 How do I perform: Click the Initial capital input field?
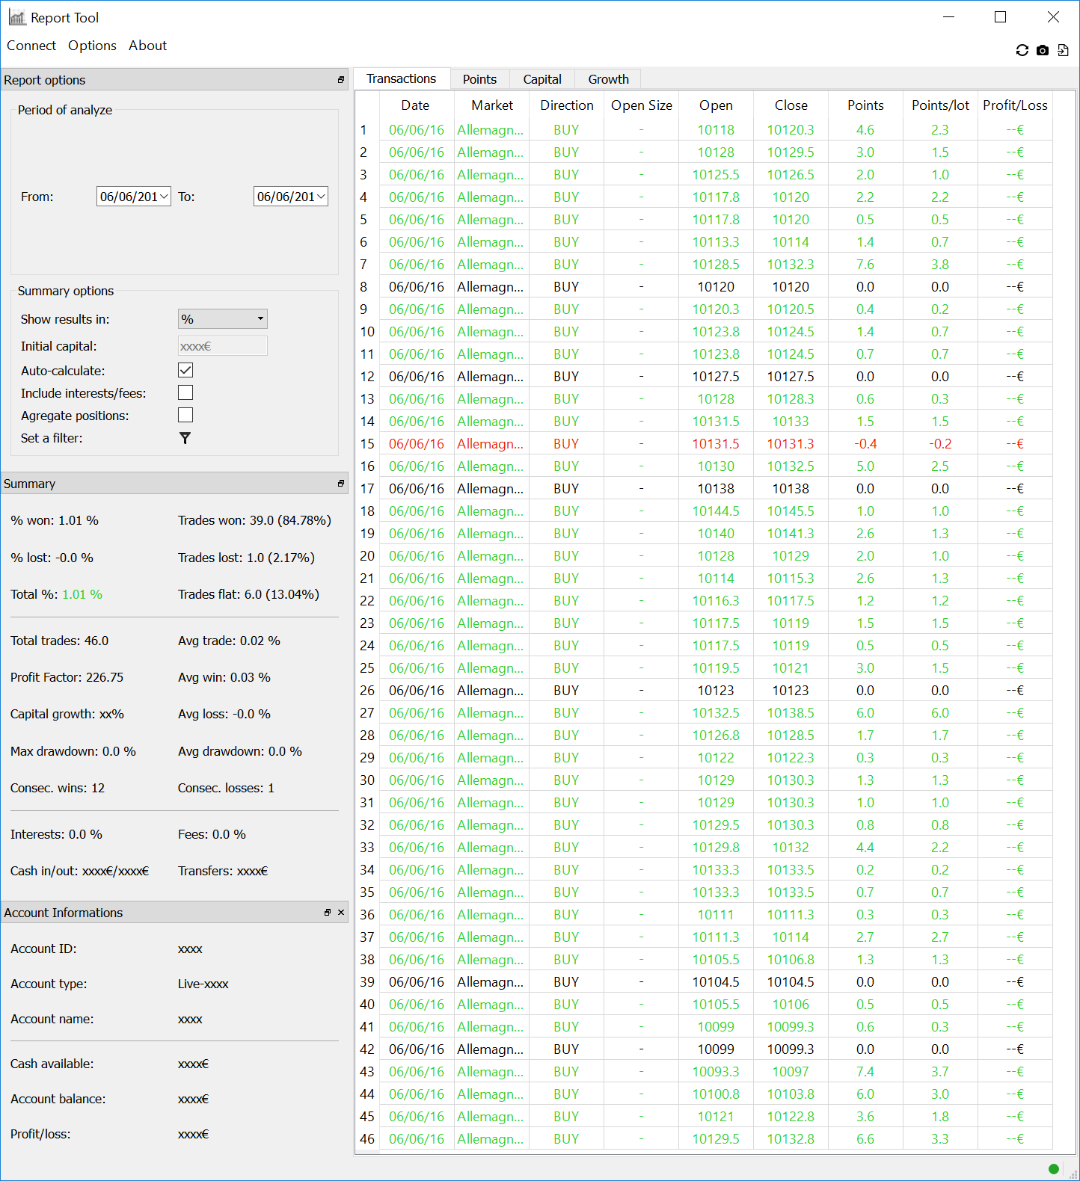(x=223, y=346)
